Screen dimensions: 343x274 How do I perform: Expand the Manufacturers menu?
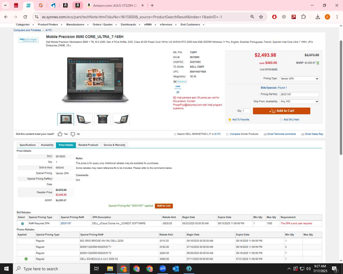pyautogui.click(x=77, y=25)
